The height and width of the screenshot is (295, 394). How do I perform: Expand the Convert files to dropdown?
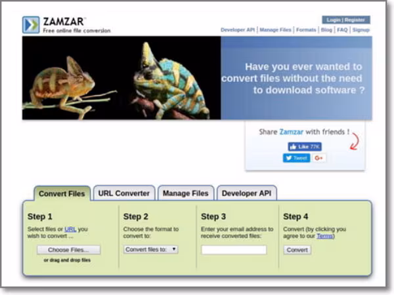coord(150,249)
